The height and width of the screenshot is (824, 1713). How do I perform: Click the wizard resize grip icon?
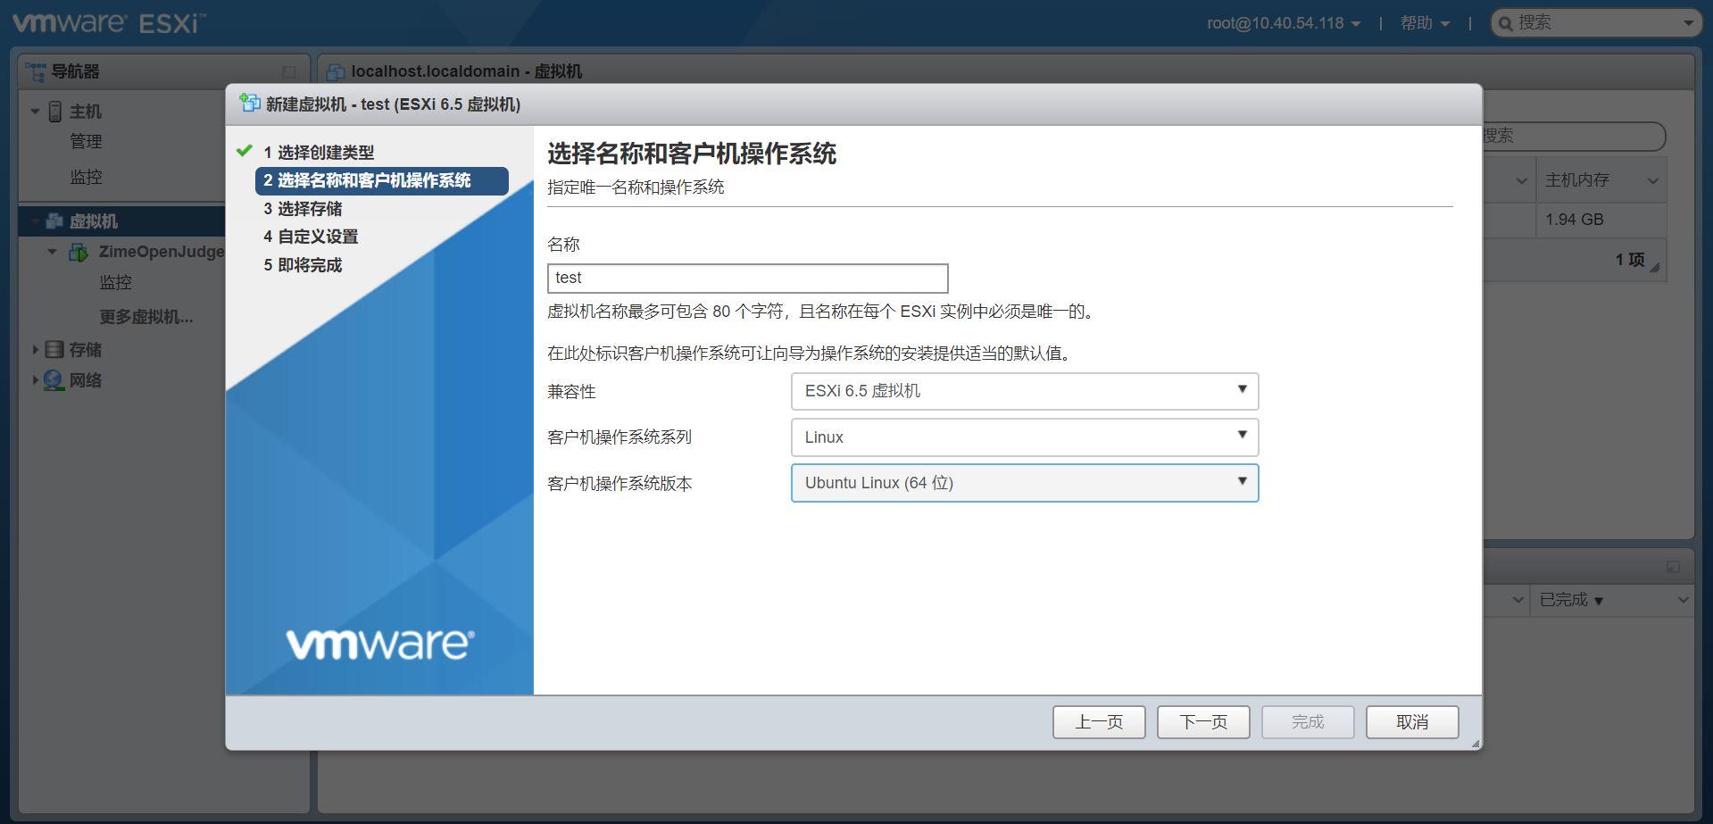click(x=1475, y=743)
